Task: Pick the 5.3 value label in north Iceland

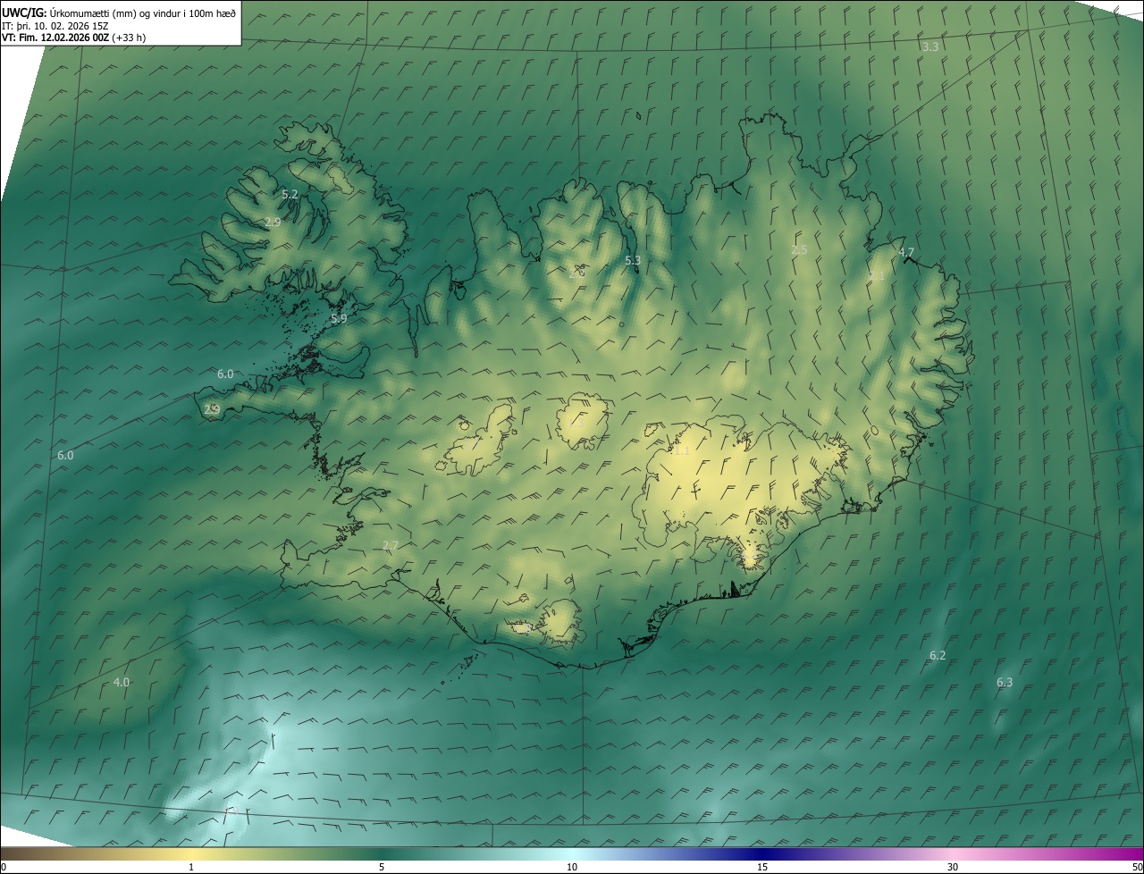Action: point(633,261)
